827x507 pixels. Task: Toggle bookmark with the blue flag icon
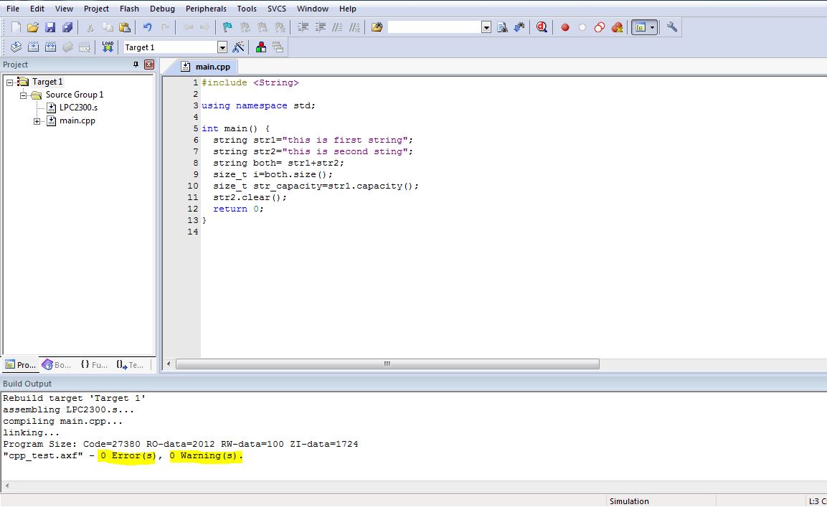(x=227, y=27)
